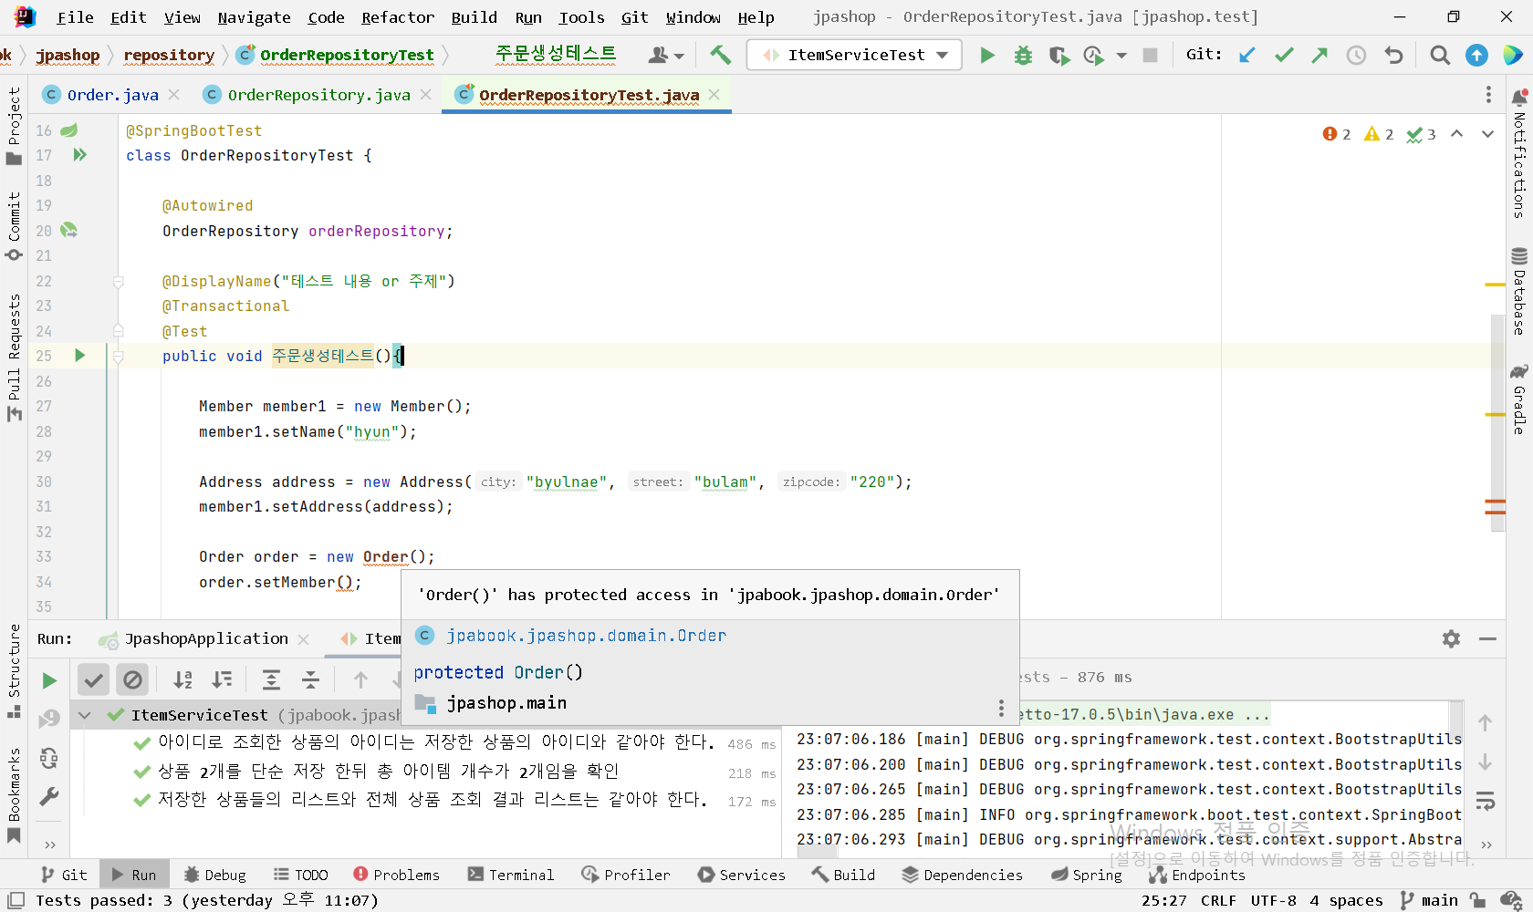
Task: Open the Refactor menu
Action: 397,17
